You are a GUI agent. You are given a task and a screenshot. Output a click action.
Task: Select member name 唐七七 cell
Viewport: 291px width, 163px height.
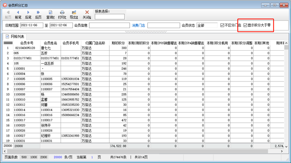(50, 48)
